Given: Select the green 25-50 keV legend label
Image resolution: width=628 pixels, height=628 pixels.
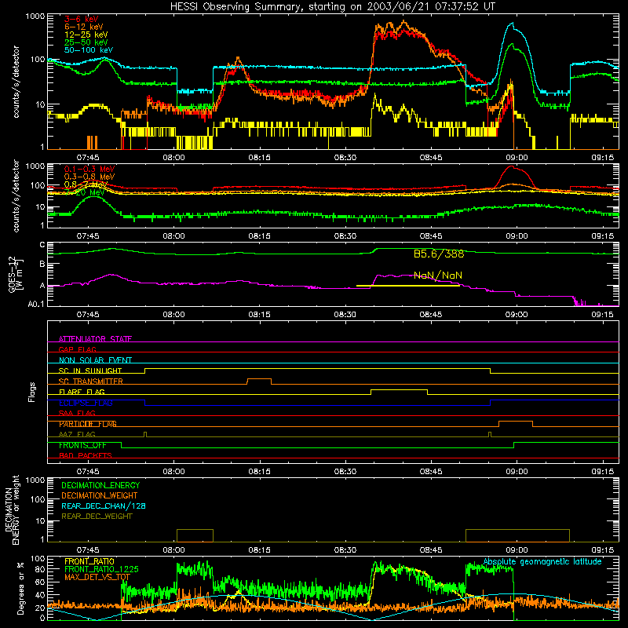Looking at the screenshot, I should tap(86, 42).
